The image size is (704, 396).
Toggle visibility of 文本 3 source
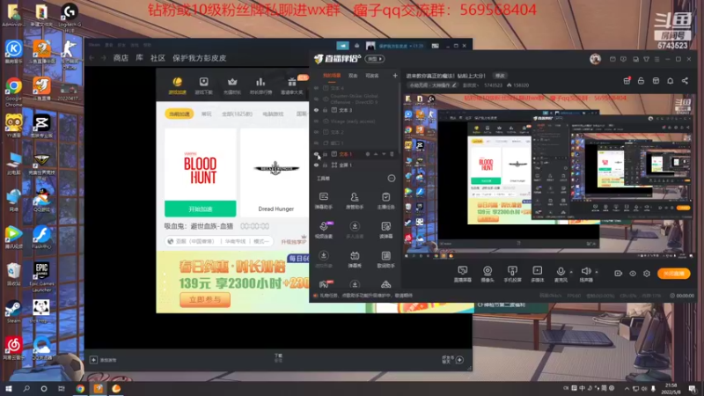point(316,110)
